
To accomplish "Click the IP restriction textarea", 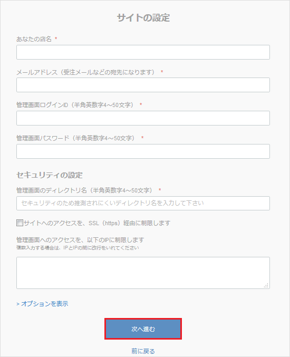I will pyautogui.click(x=143, y=273).
